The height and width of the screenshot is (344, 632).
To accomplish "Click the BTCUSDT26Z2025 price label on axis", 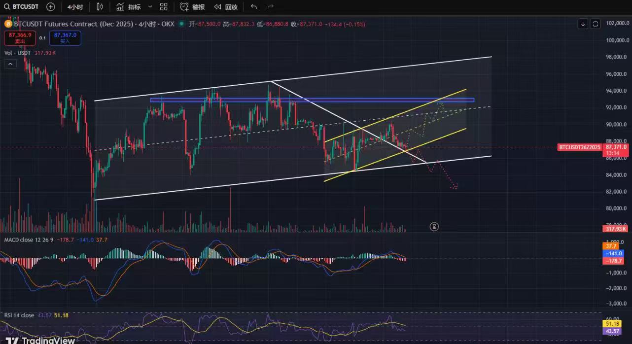I will tap(580, 147).
